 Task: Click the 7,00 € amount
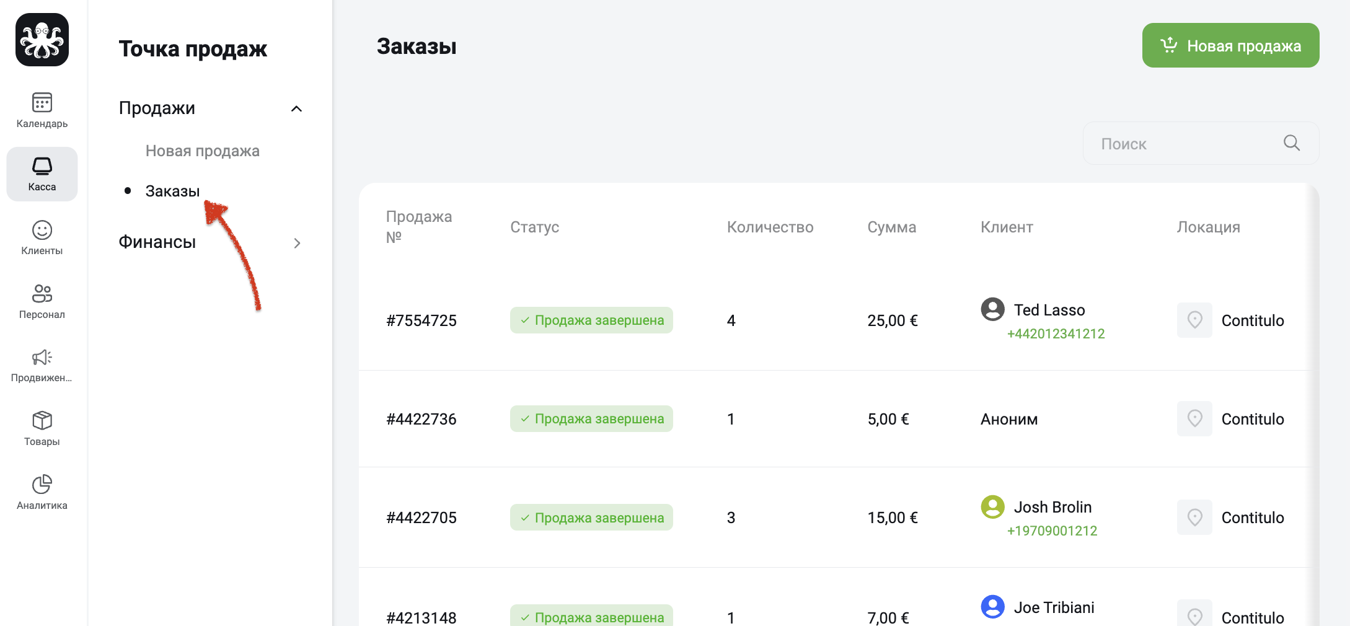(x=888, y=617)
